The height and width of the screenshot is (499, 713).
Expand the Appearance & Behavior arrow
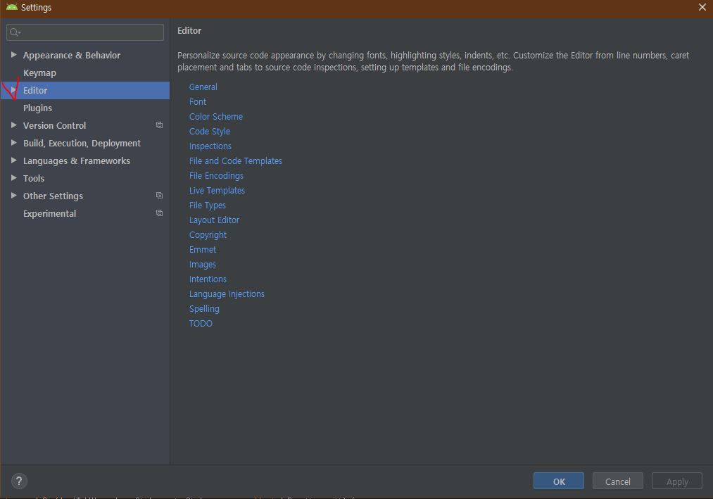[x=13, y=55]
